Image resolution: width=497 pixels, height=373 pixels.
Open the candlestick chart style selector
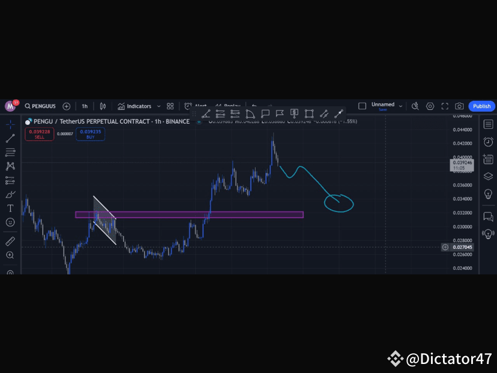click(103, 106)
